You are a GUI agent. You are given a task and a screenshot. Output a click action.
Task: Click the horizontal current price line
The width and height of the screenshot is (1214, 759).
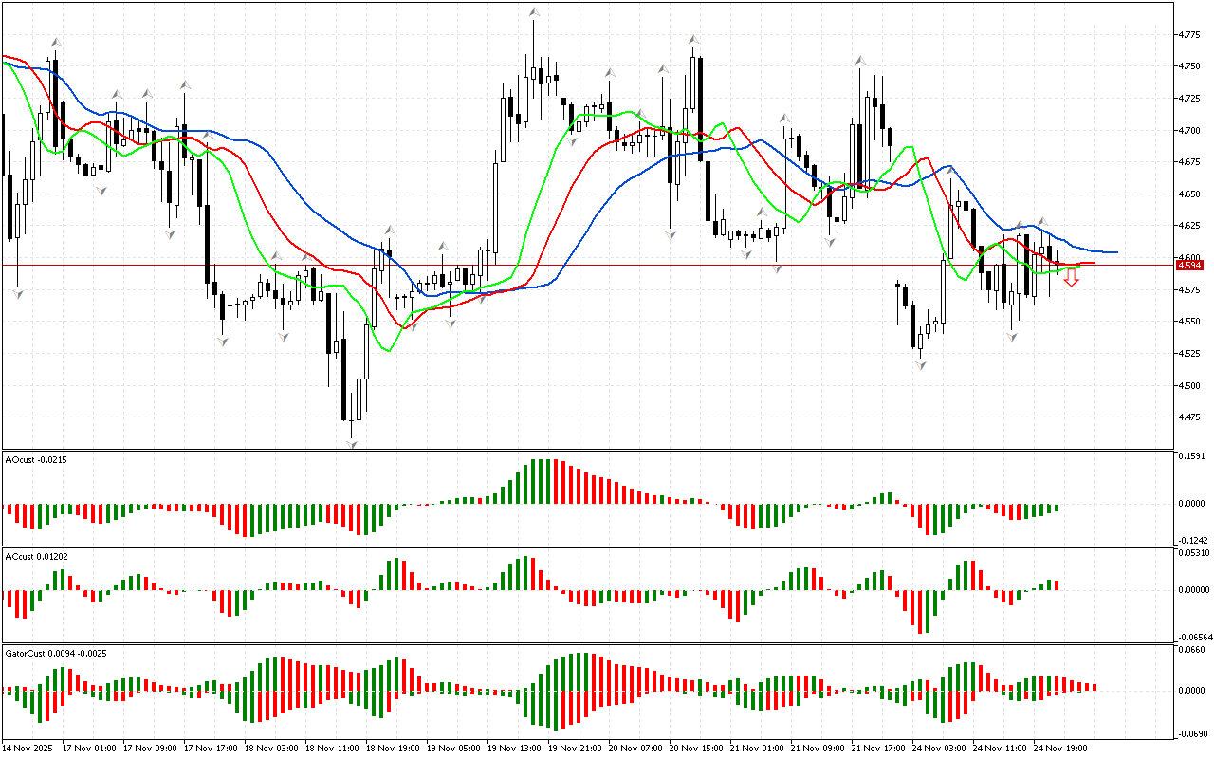click(x=664, y=265)
